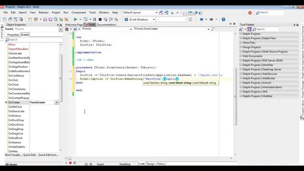Click the calendar icon in top toolbar
Viewport: 304px width, 171px height.
190,13
